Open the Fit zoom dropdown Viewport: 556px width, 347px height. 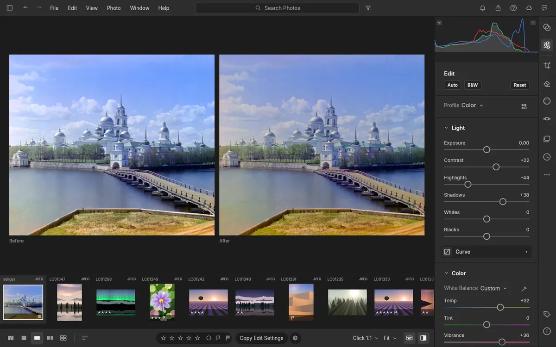pyautogui.click(x=390, y=338)
